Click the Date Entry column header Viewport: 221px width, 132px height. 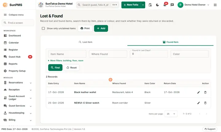pos(53,83)
